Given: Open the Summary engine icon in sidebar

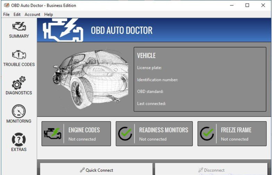Looking at the screenshot, I should [x=19, y=26].
